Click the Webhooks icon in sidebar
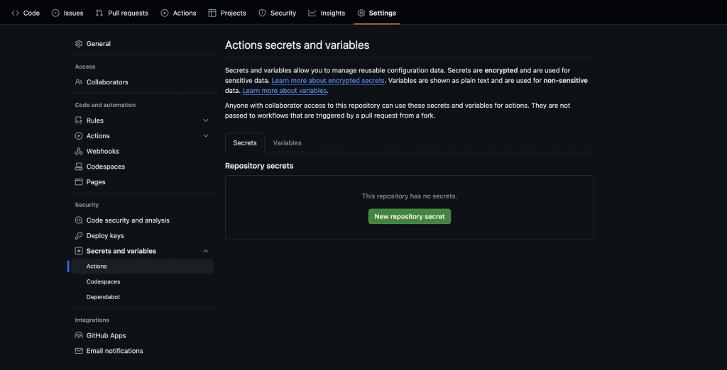The height and width of the screenshot is (370, 727). 79,152
